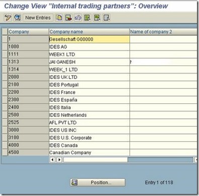Click the table's select-all corner box
The image size is (199, 196).
click(x=5, y=32)
